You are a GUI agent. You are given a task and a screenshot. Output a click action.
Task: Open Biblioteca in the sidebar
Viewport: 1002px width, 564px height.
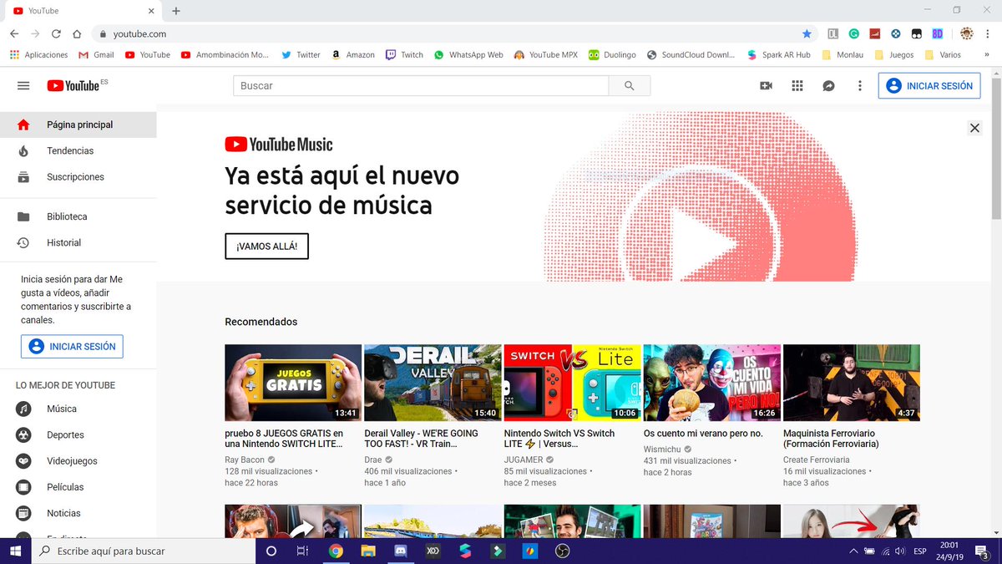78,216
